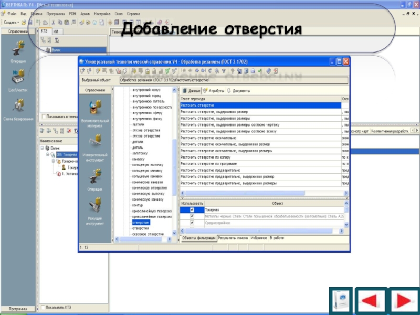Select tree item коническое отверстие
This screenshot has width=420, height=315.
[x=150, y=188]
